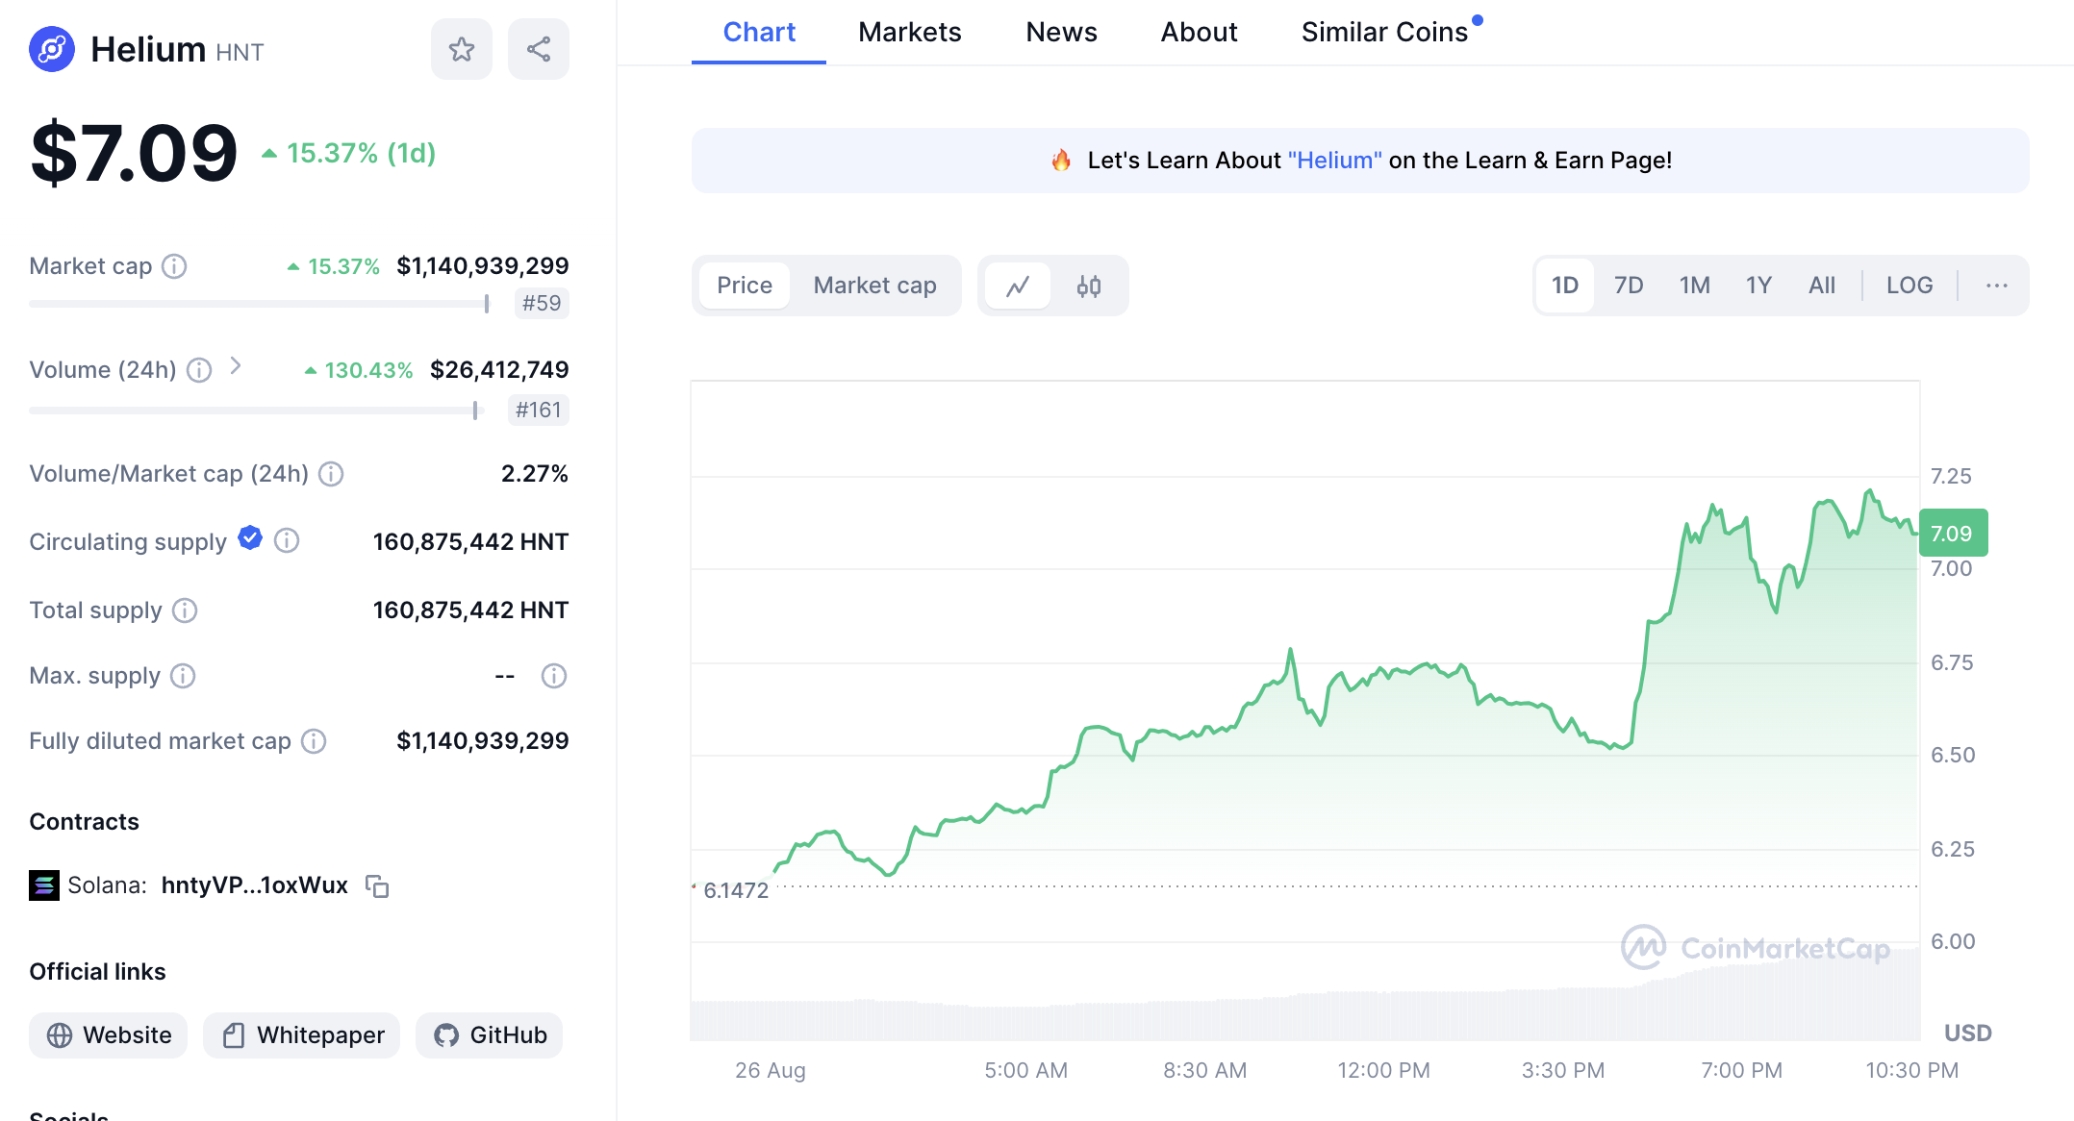This screenshot has width=2074, height=1121.
Task: Open the Whitepaper link
Action: 302,1035
